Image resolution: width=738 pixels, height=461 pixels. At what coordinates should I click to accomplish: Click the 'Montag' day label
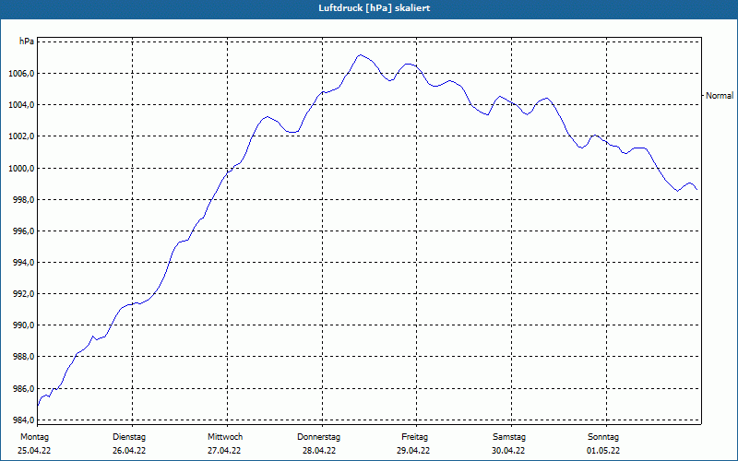[34, 437]
